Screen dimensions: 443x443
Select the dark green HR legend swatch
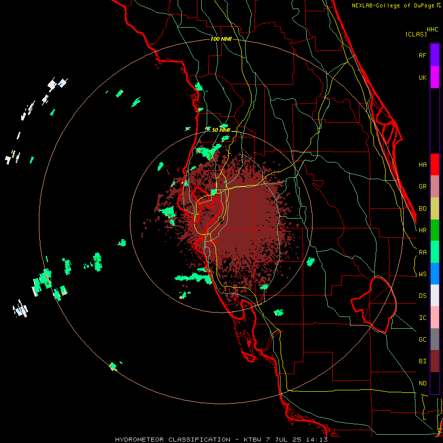point(435,230)
